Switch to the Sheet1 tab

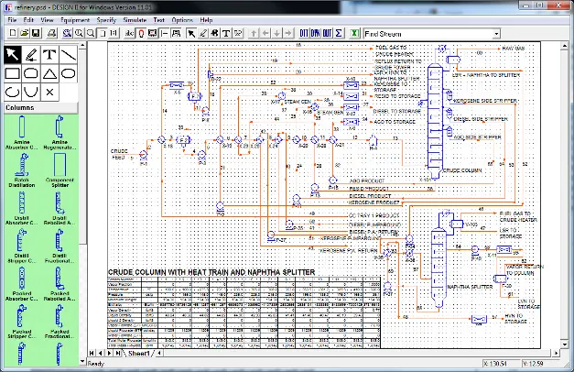point(139,354)
